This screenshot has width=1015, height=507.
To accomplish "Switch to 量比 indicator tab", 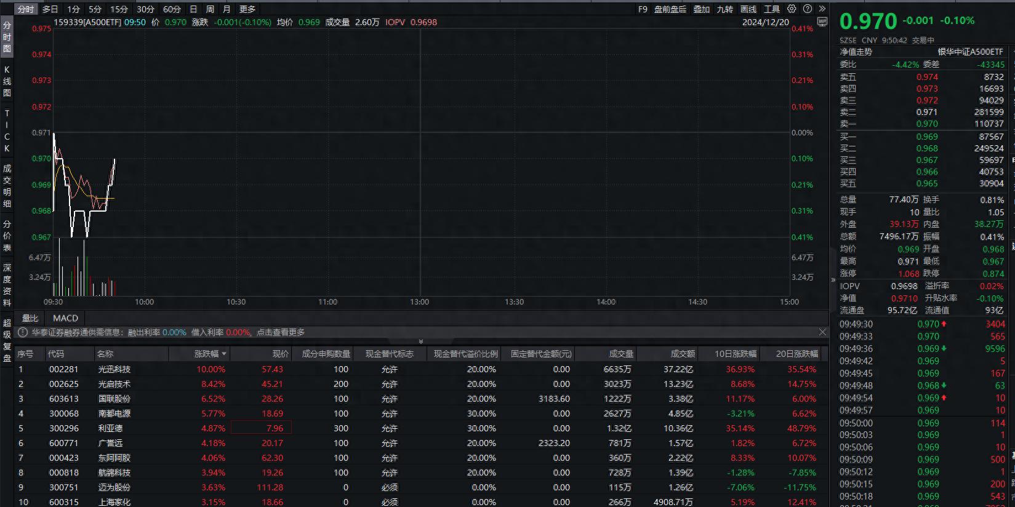I will coord(30,318).
